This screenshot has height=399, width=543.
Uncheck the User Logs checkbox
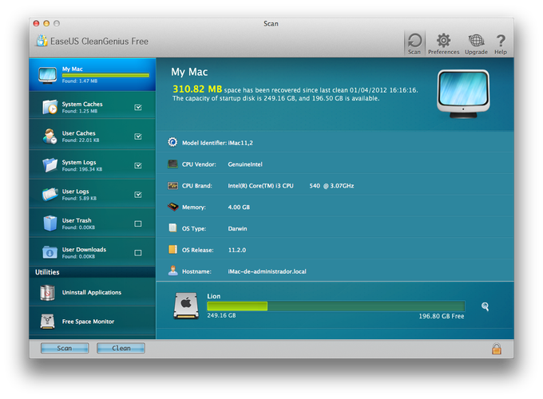pyautogui.click(x=138, y=195)
